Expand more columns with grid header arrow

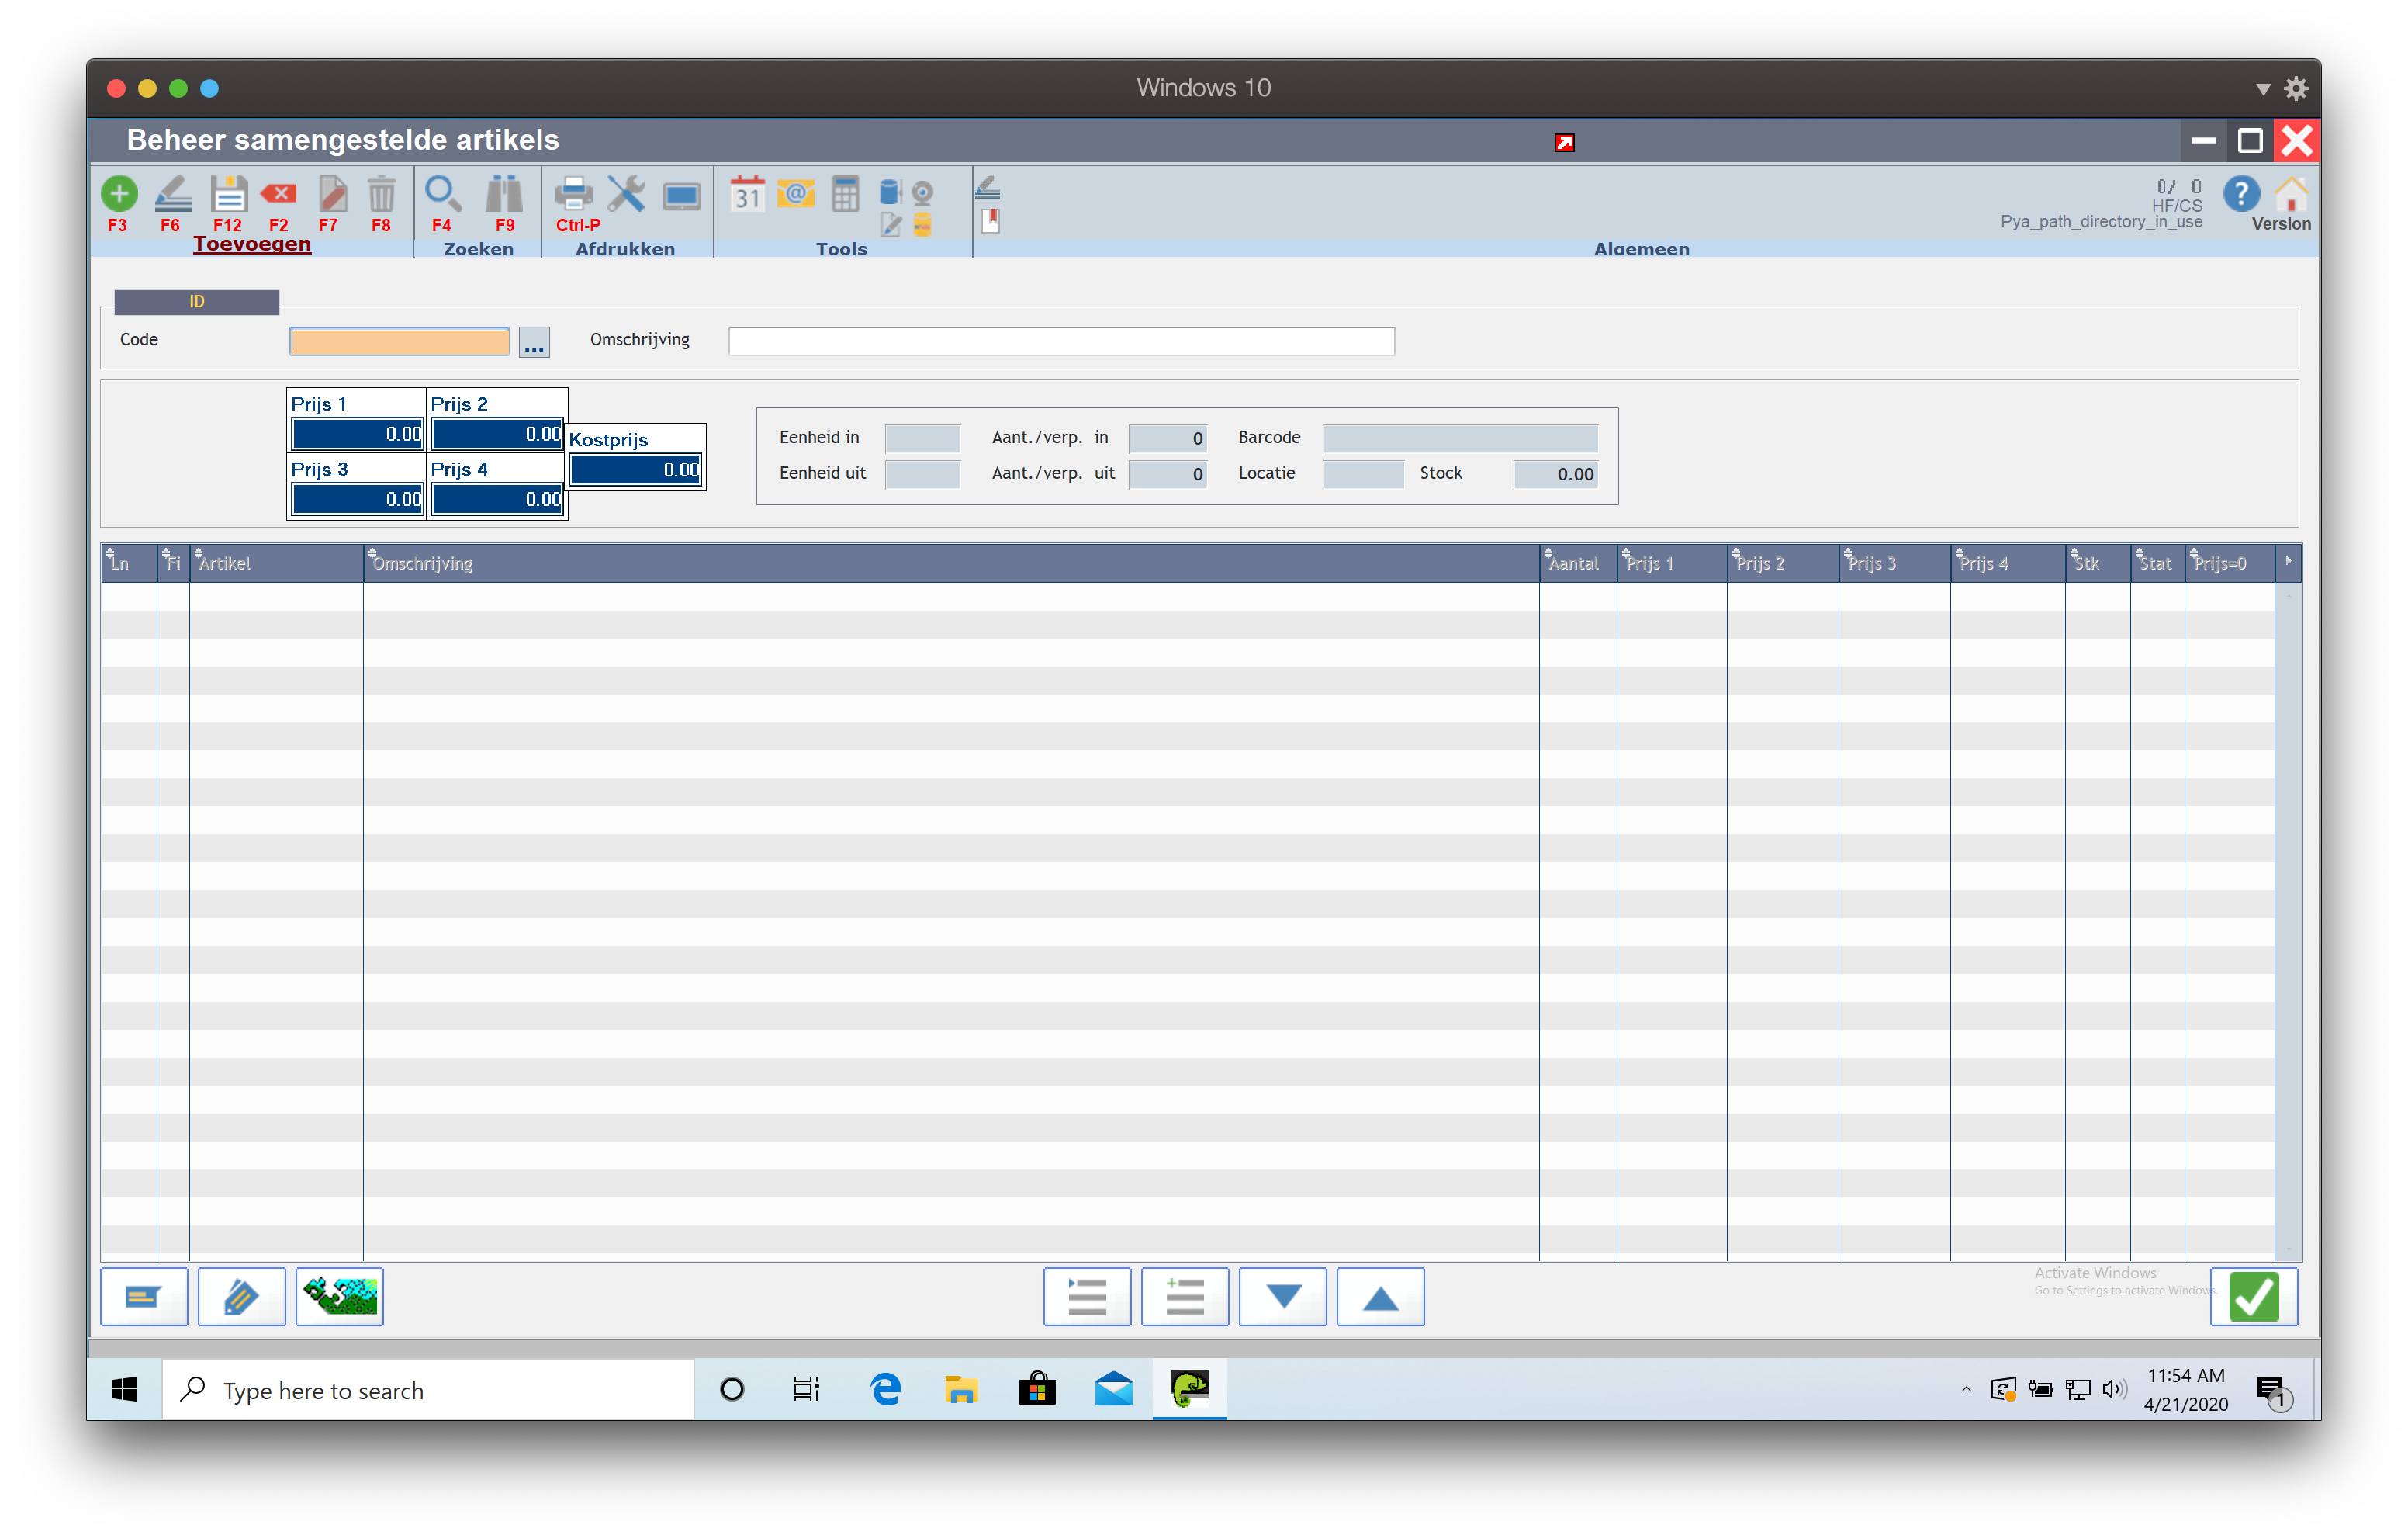tap(2288, 563)
